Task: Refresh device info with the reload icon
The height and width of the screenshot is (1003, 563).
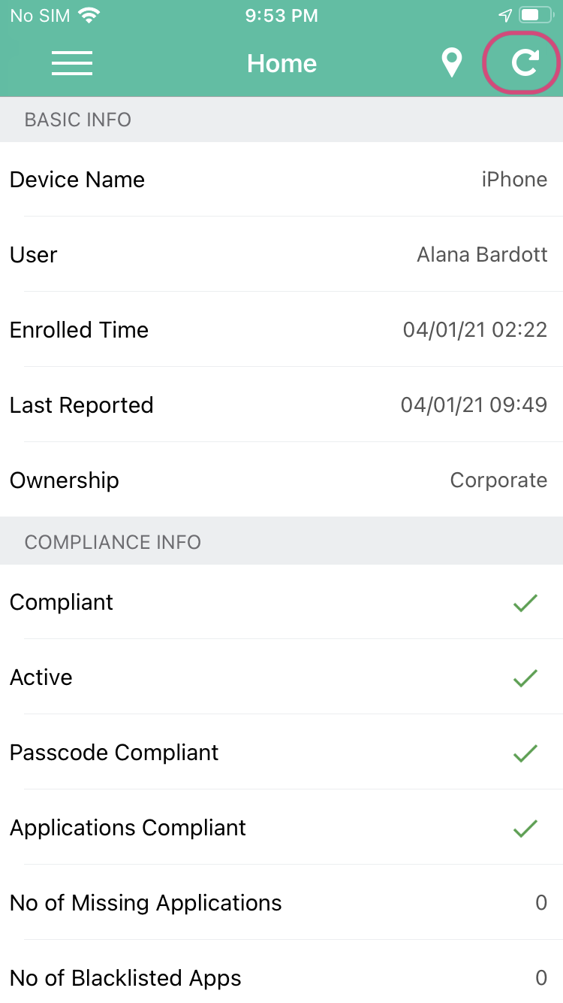Action: pos(525,63)
